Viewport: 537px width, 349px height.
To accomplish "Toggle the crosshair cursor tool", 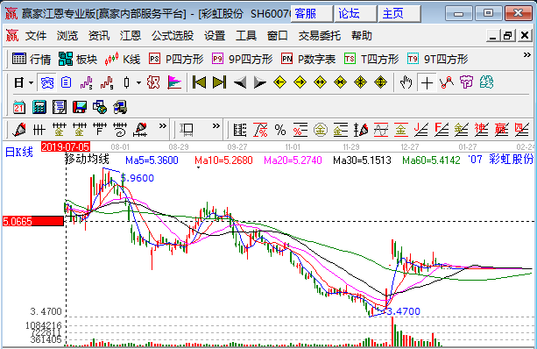I will 427,83.
